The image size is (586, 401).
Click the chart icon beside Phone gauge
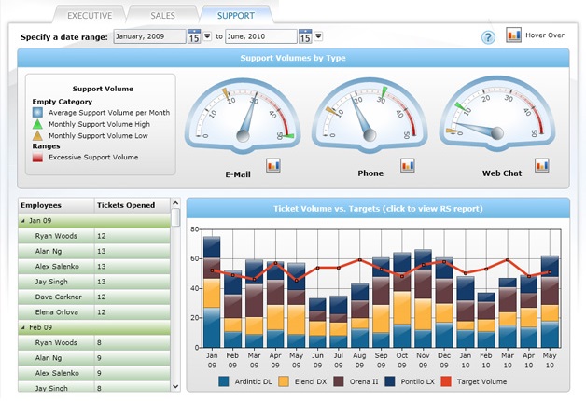408,165
